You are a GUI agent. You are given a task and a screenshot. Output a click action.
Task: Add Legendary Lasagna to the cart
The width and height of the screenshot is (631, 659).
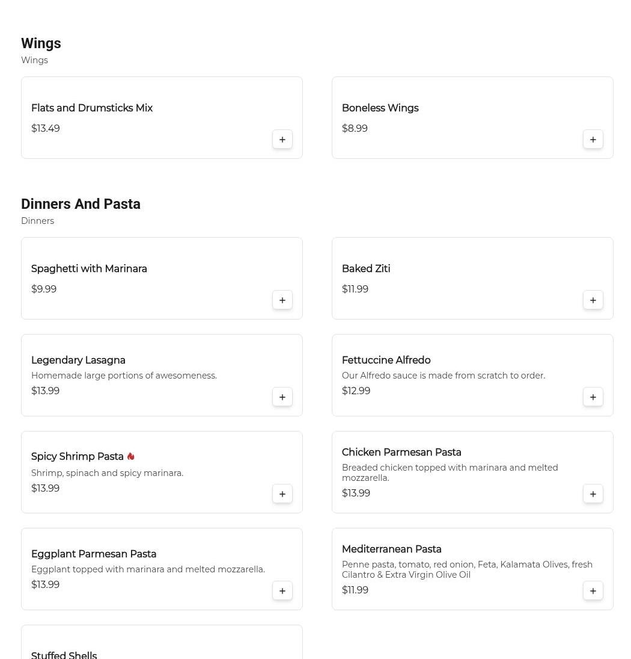coord(282,397)
